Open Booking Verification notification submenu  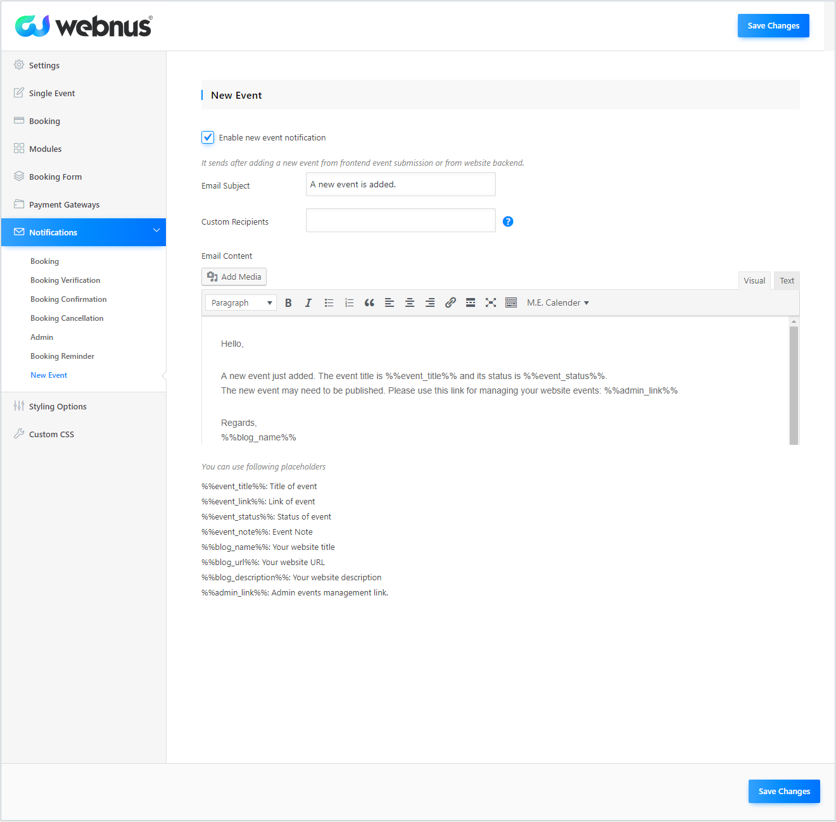(x=65, y=280)
